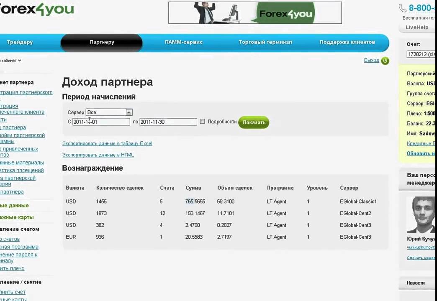This screenshot has height=301, width=437.
Task: Click volume value 68.3100
Action: pos(226,202)
